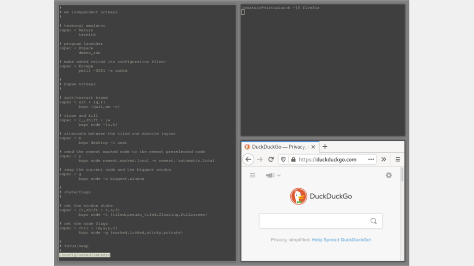Click the duckduckgo.com address bar URL
This screenshot has width=474, height=266.
[x=328, y=160]
